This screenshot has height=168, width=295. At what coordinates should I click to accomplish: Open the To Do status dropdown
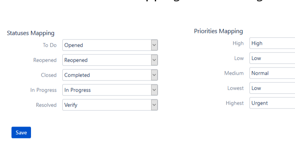point(110,45)
